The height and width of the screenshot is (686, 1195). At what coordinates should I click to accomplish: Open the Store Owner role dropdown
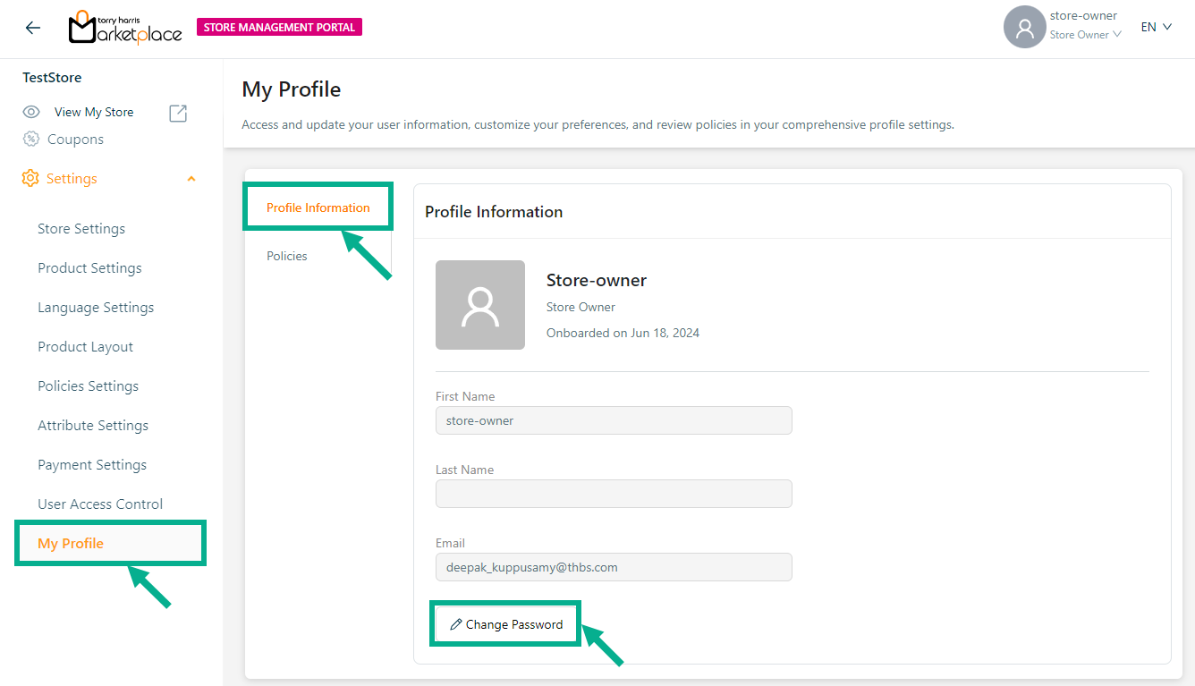coord(1085,35)
